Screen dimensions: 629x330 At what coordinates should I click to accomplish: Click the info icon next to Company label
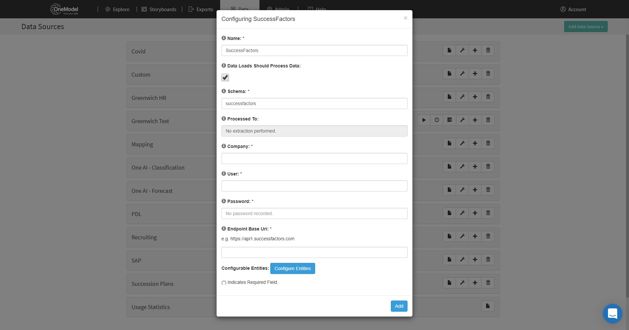(x=224, y=146)
